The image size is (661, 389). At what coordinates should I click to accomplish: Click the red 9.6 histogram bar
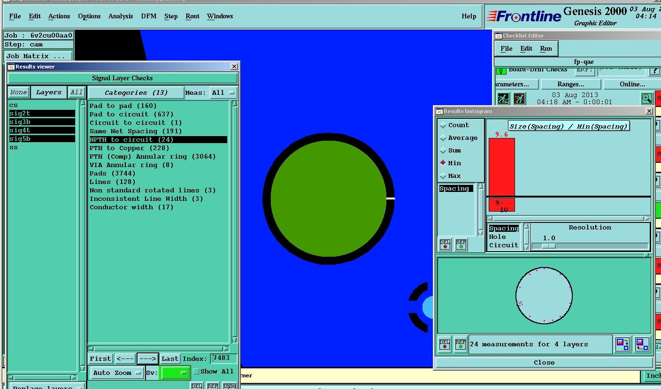(502, 167)
